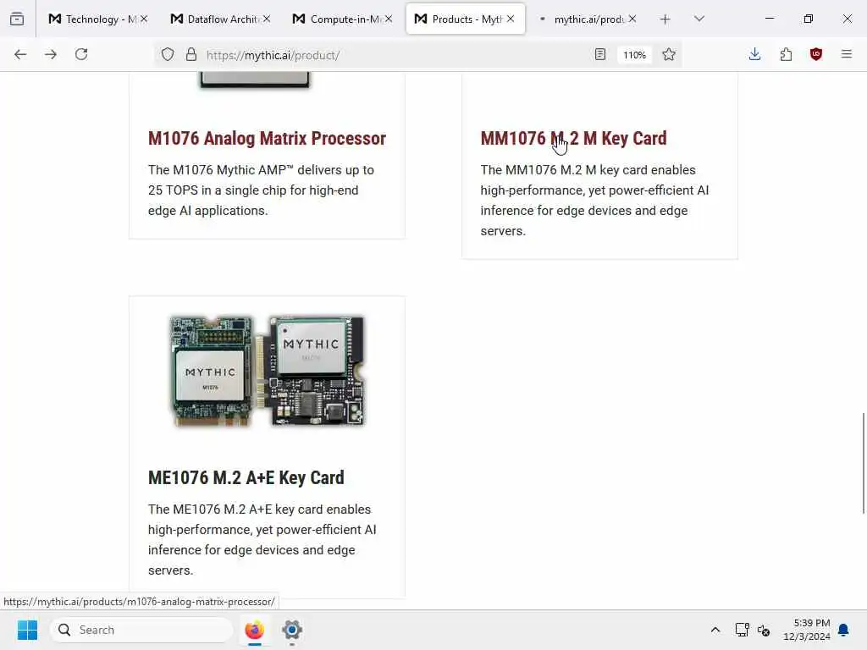Open MM1076 M.2 M Key Card link
The height and width of the screenshot is (650, 867).
(x=573, y=138)
